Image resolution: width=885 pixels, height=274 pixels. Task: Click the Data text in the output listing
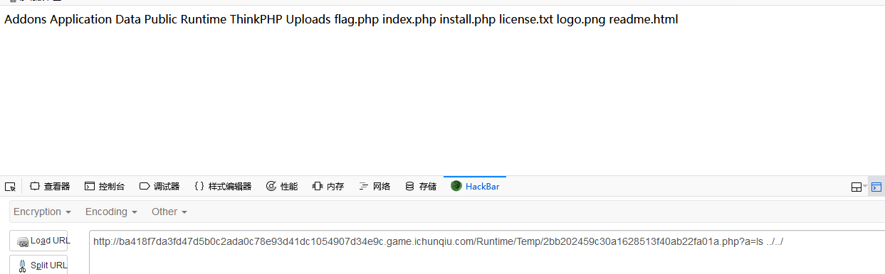(x=128, y=20)
